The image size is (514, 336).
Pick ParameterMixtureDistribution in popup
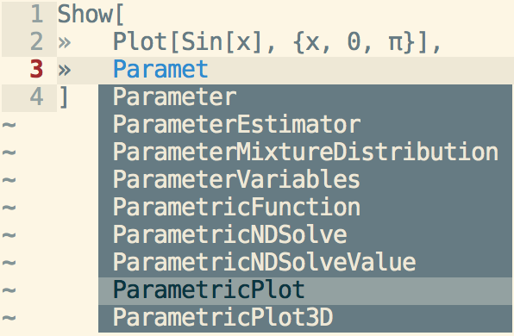point(305,152)
